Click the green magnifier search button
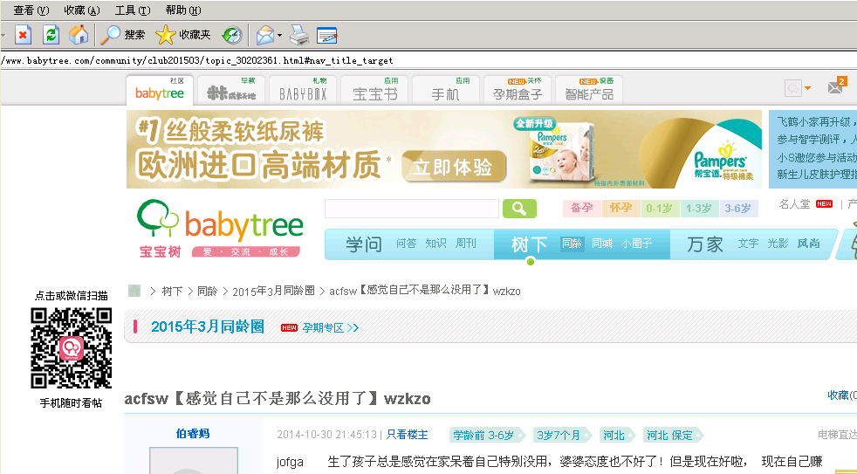This screenshot has width=857, height=474. tap(518, 209)
